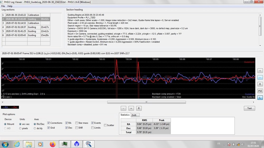264x148 pixels.
Task: Show hidden tray icons arrow
Action: [224, 144]
